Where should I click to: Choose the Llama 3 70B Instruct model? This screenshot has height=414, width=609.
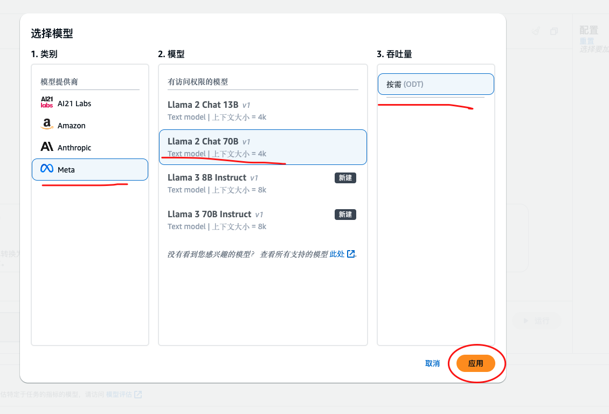(263, 220)
